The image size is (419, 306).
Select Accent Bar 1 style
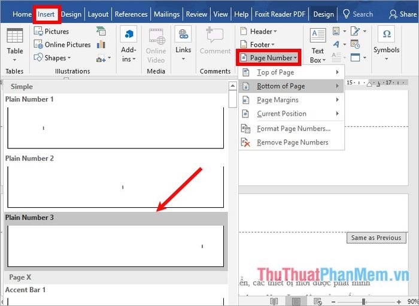point(116,295)
